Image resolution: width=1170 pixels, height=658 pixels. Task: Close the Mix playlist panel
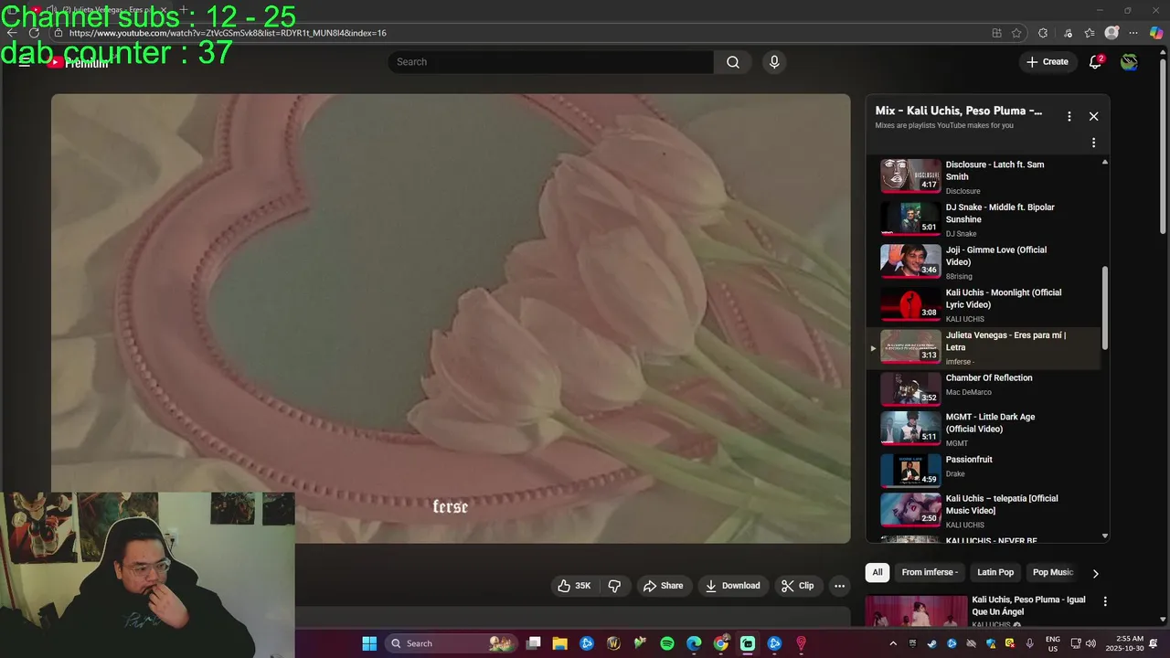(x=1093, y=116)
